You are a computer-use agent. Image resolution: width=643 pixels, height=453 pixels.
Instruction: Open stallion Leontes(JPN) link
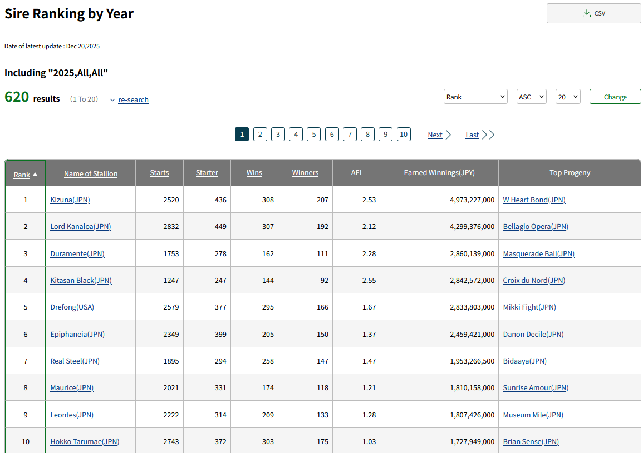[x=72, y=415]
